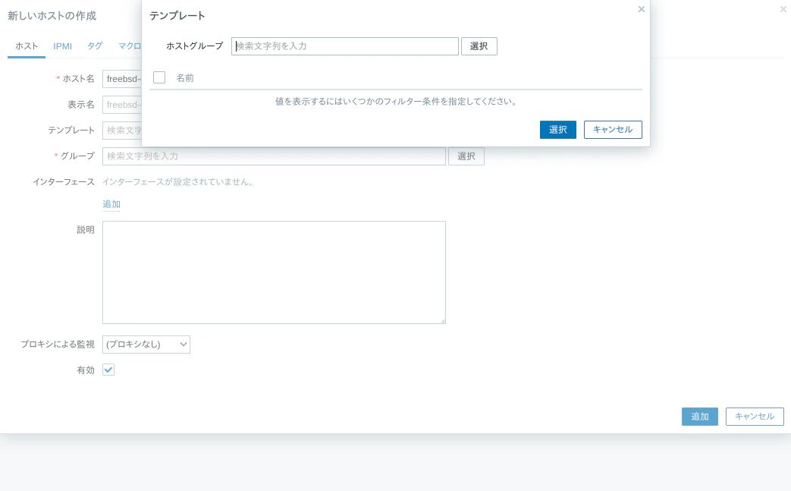Switch to the IPMI tab
This screenshot has height=491, width=791.
pos(61,46)
